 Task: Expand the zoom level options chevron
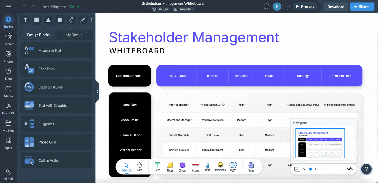pos(303,169)
